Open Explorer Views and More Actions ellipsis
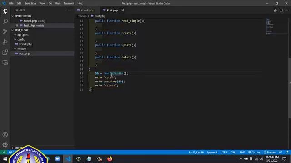Viewport: 291px width, 163px height. coord(70,10)
